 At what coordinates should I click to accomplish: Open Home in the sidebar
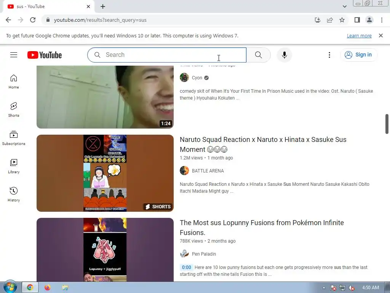[14, 82]
